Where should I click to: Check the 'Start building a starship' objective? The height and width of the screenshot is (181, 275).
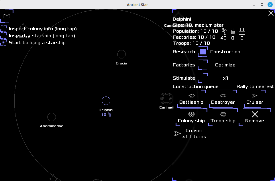(3, 43)
